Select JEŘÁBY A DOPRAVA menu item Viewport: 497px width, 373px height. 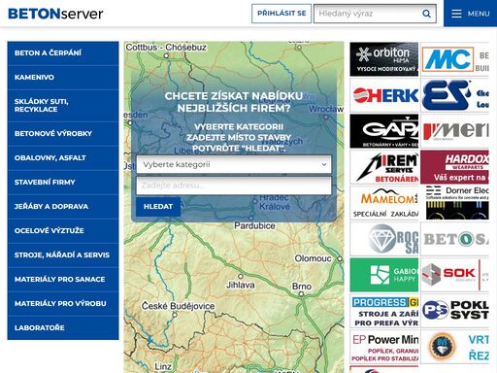[63, 207]
